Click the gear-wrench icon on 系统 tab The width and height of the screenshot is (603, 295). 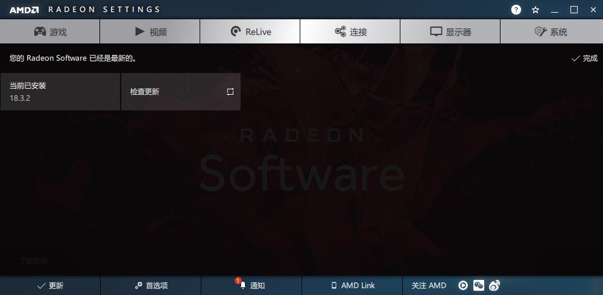[x=540, y=31]
